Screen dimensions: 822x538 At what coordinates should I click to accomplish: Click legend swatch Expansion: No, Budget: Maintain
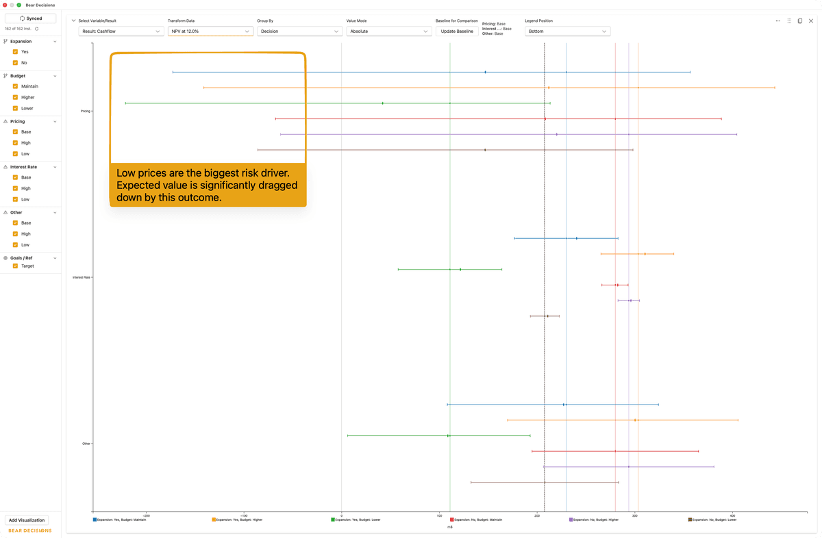[x=452, y=520]
